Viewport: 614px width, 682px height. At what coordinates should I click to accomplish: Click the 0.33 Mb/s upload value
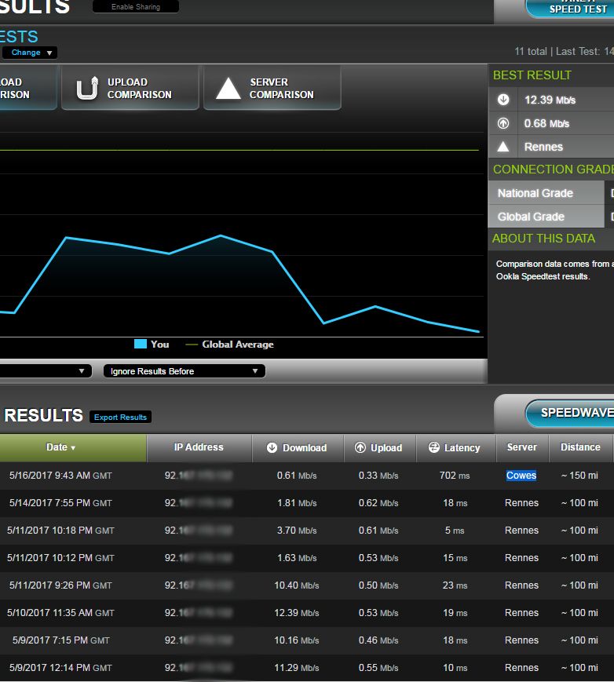point(378,476)
